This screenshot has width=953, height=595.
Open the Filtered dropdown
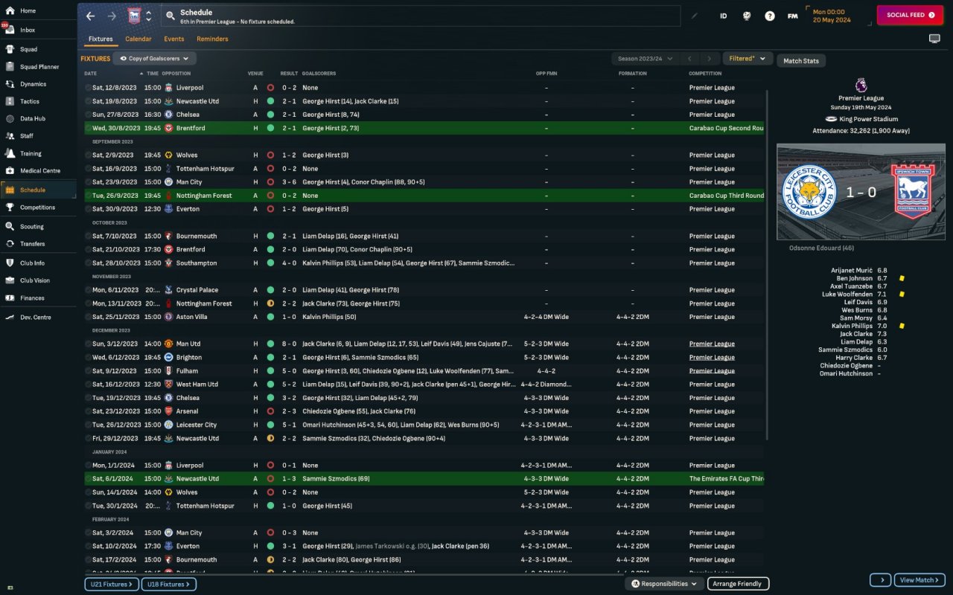748,59
